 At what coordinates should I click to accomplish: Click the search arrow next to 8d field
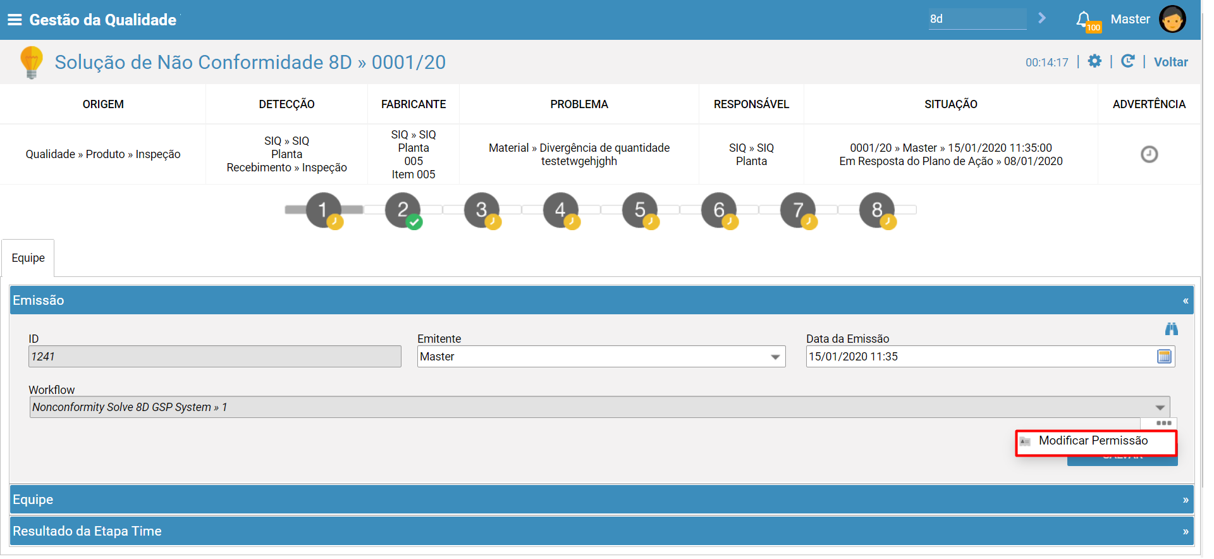click(x=1042, y=18)
